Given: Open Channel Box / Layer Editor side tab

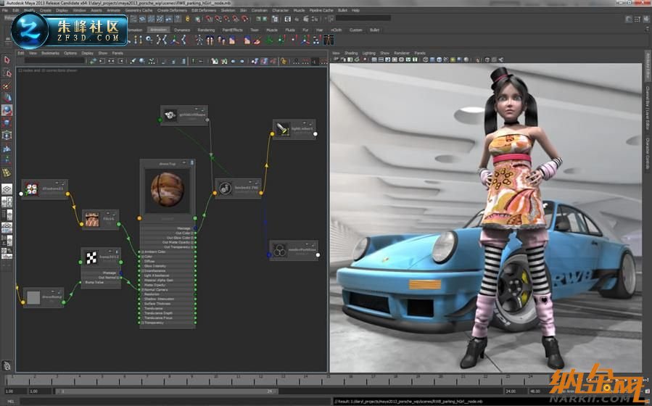Looking at the screenshot, I should [x=648, y=108].
